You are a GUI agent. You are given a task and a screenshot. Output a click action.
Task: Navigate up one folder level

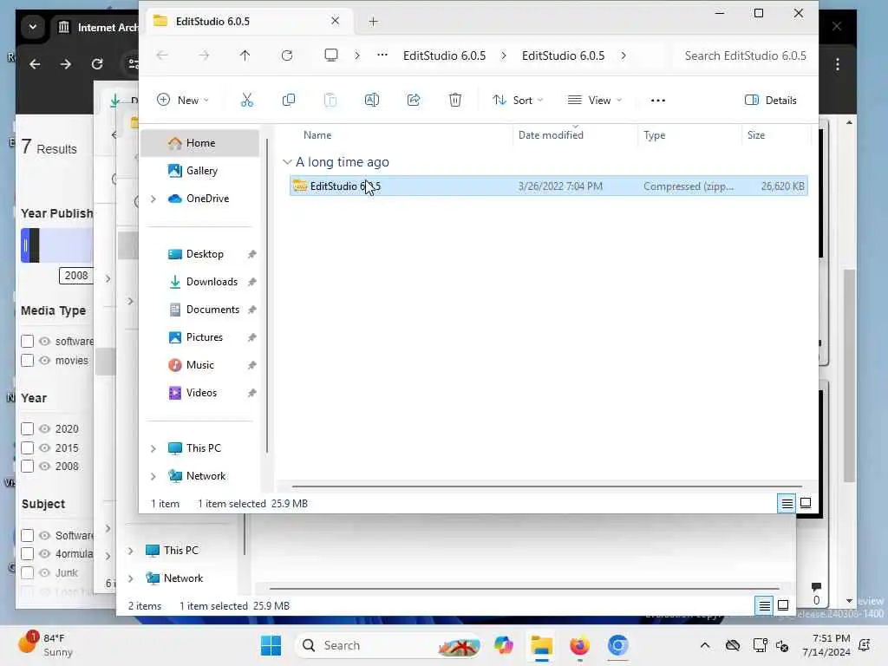point(245,55)
